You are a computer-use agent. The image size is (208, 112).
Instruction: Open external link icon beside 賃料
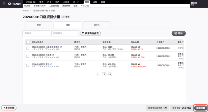(x=51, y=64)
